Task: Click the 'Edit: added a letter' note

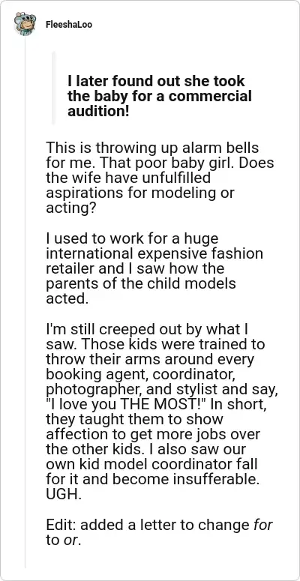Action: pos(160,532)
